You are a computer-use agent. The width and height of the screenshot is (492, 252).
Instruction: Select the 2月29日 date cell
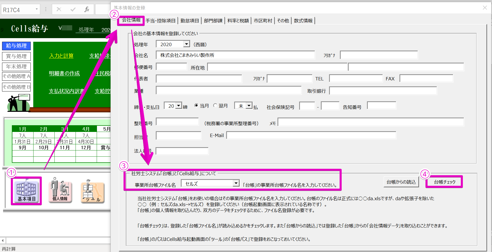(44, 141)
